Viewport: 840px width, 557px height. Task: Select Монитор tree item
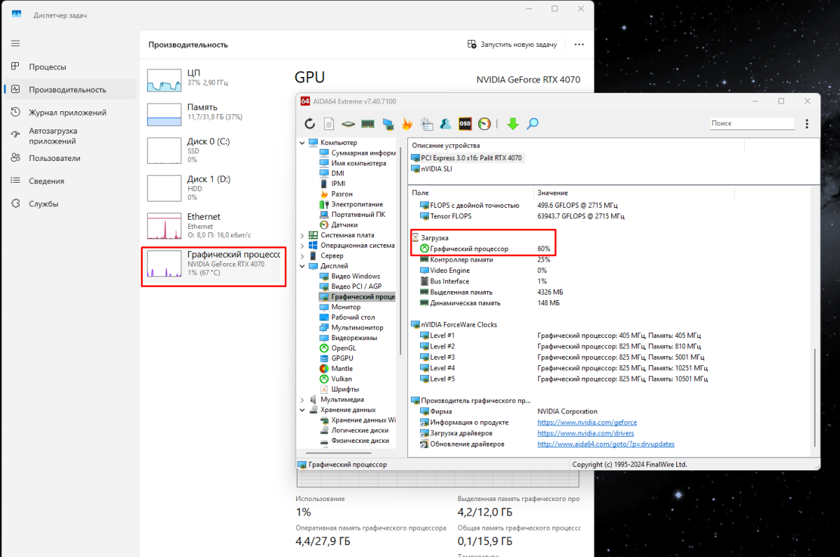pyautogui.click(x=340, y=307)
